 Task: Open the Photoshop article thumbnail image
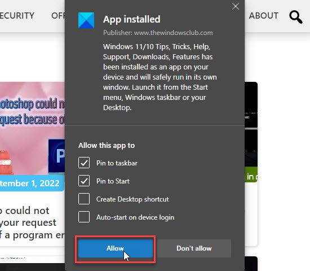(33, 128)
